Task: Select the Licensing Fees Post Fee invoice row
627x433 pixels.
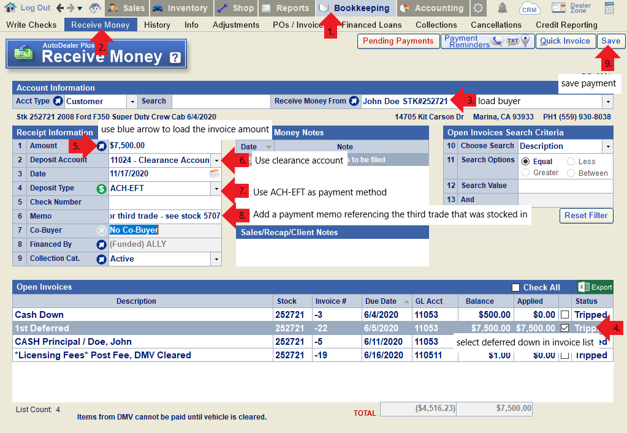Action: click(x=313, y=355)
